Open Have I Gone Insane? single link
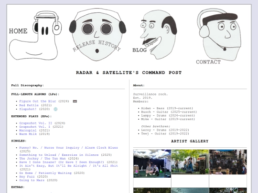258x193 pixels. coord(62,162)
